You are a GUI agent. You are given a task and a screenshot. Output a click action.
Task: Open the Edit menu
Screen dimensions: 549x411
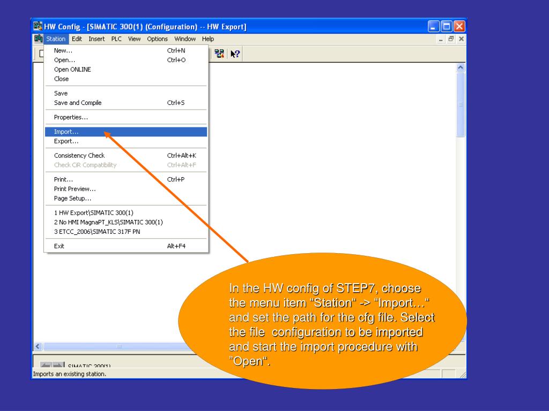77,39
